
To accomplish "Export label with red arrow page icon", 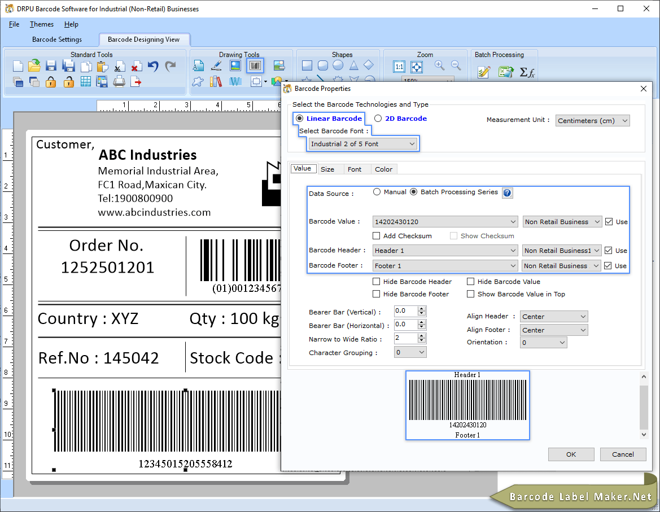I will click(136, 82).
